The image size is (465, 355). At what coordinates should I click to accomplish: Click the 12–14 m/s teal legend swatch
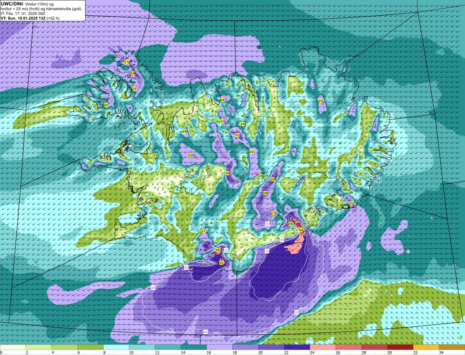click(x=168, y=347)
